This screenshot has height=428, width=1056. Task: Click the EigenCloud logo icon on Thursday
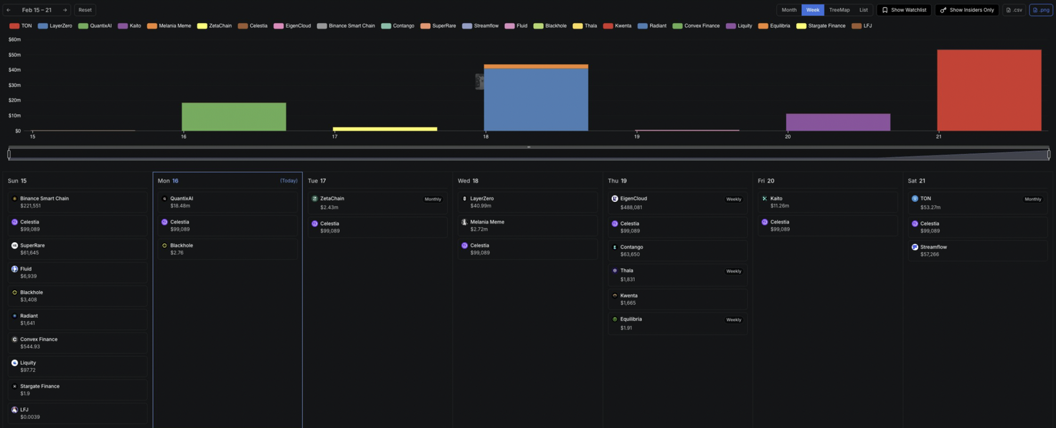614,199
